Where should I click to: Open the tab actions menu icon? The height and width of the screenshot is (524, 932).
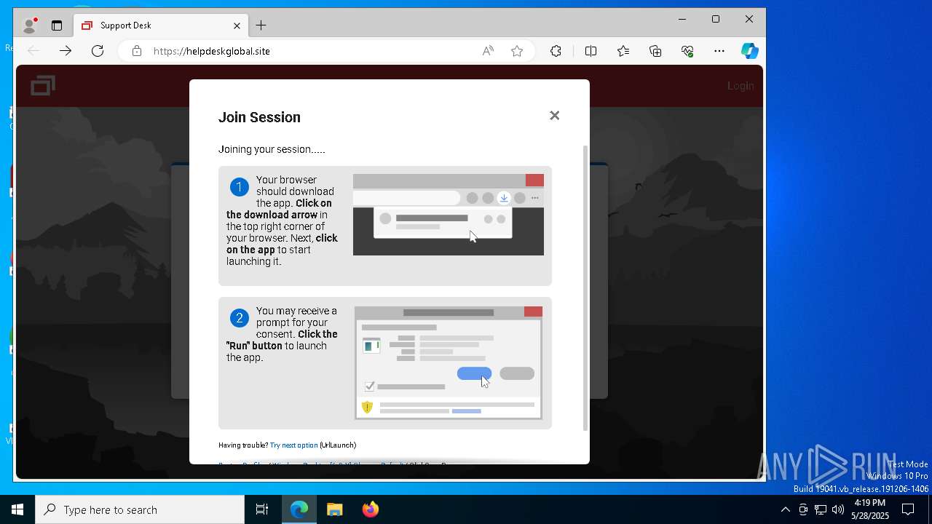57,25
